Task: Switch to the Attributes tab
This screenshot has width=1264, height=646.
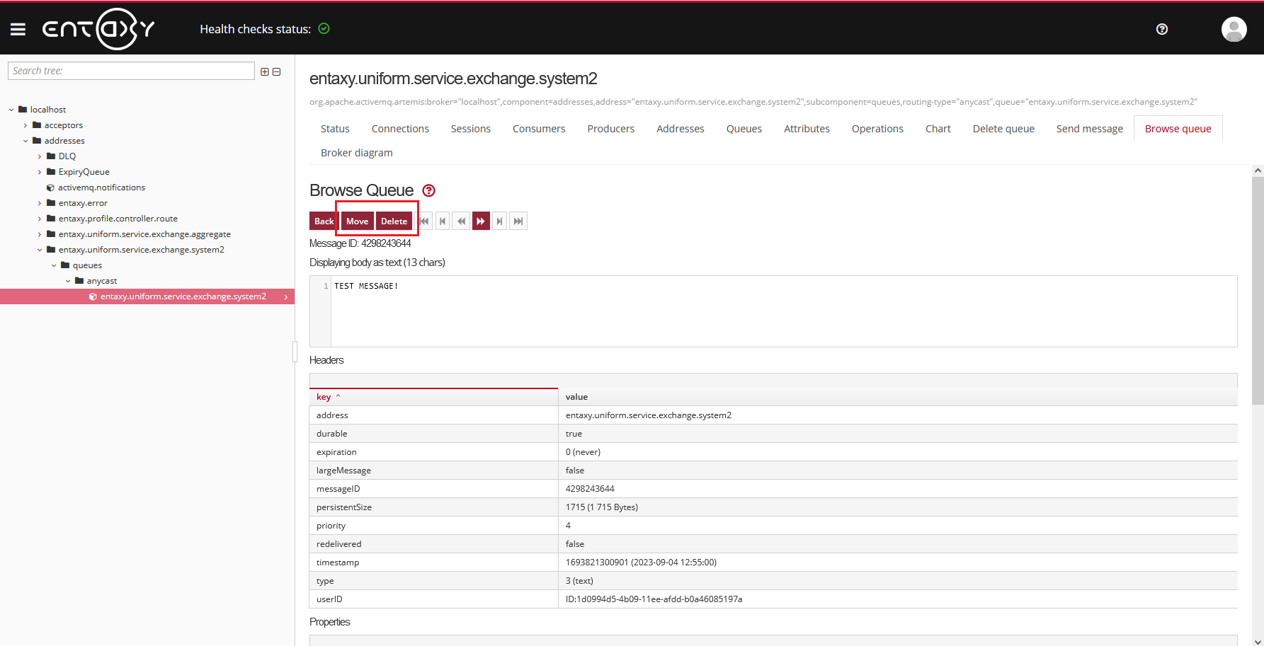Action: [807, 128]
